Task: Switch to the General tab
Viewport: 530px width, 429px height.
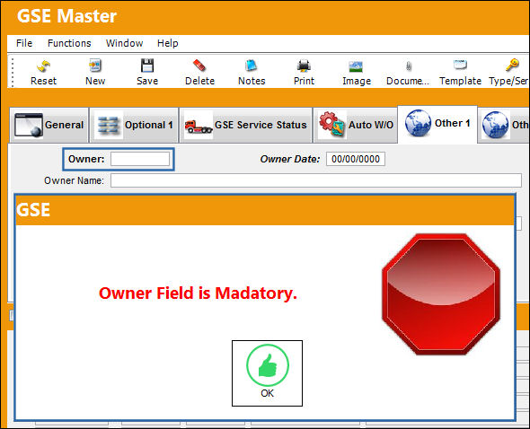Action: 49,126
